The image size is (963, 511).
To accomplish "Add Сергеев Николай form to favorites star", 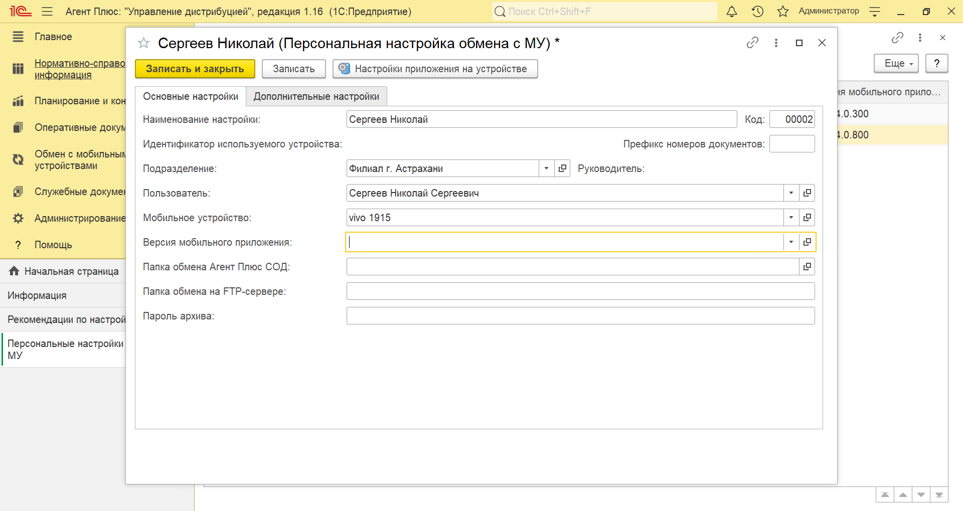I will pos(143,43).
